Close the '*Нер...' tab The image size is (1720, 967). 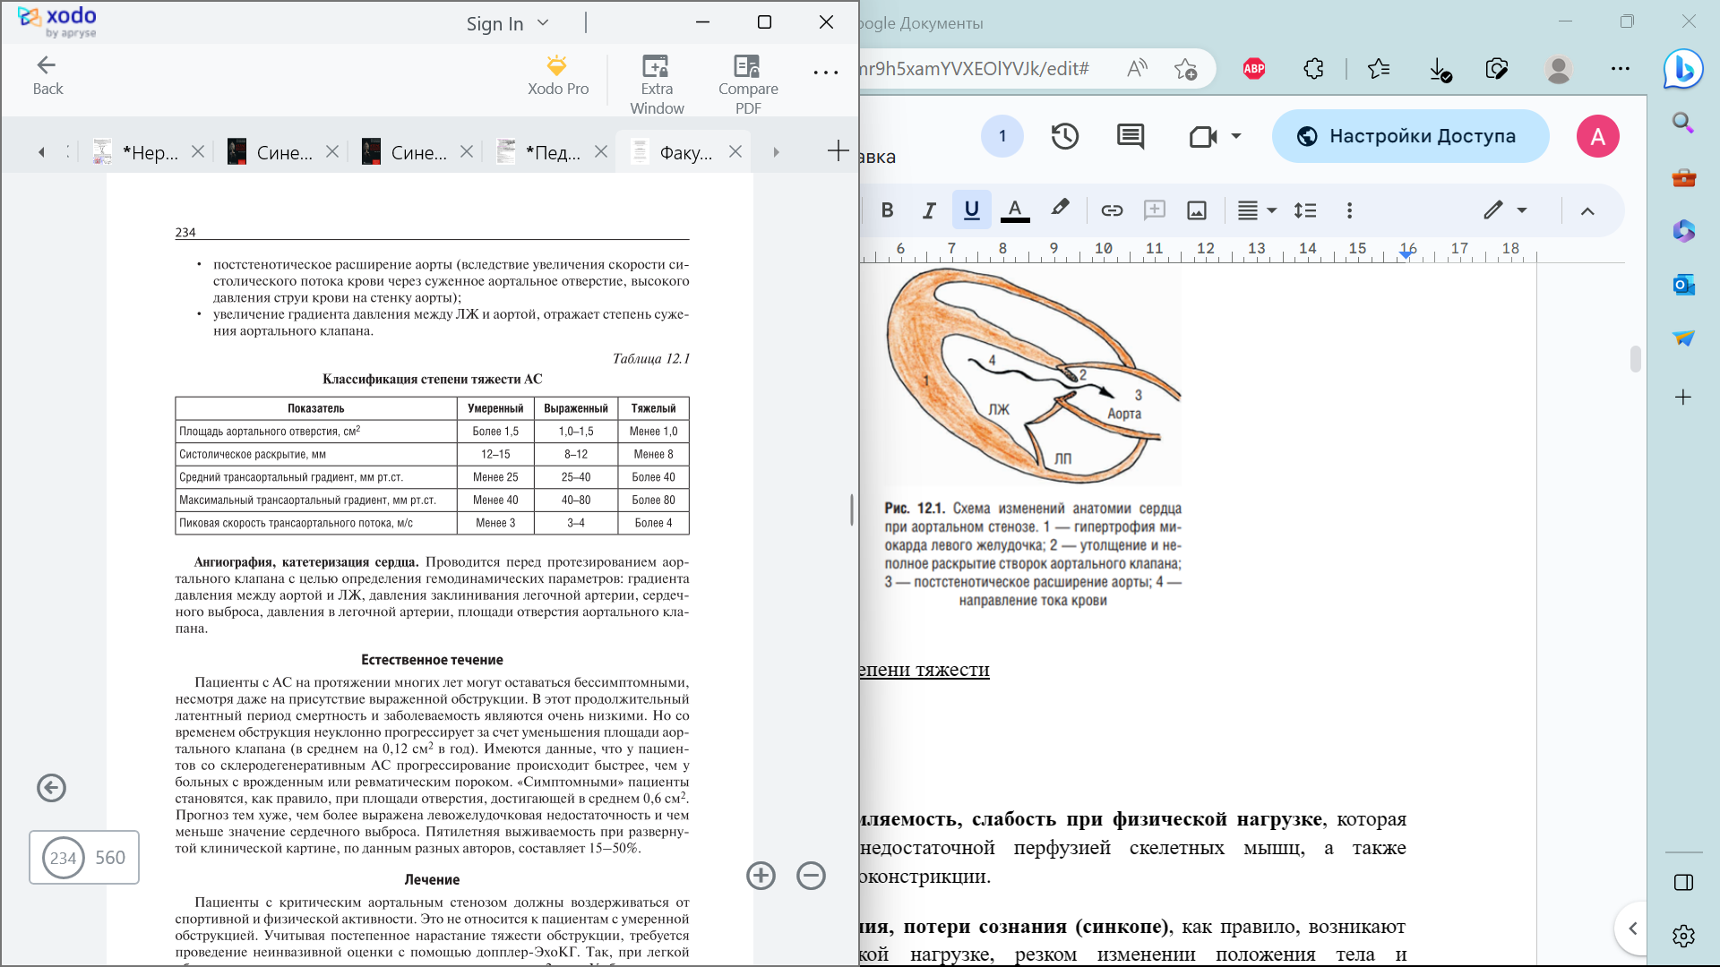pyautogui.click(x=198, y=152)
